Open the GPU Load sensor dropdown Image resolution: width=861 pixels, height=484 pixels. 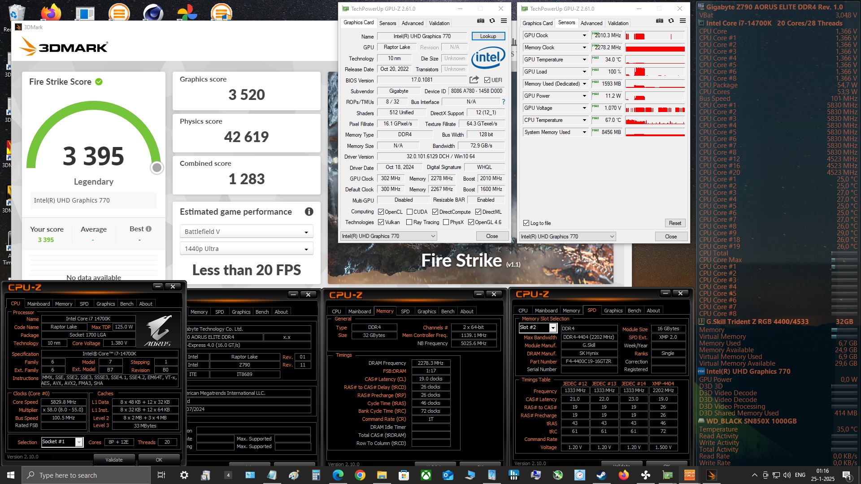584,72
